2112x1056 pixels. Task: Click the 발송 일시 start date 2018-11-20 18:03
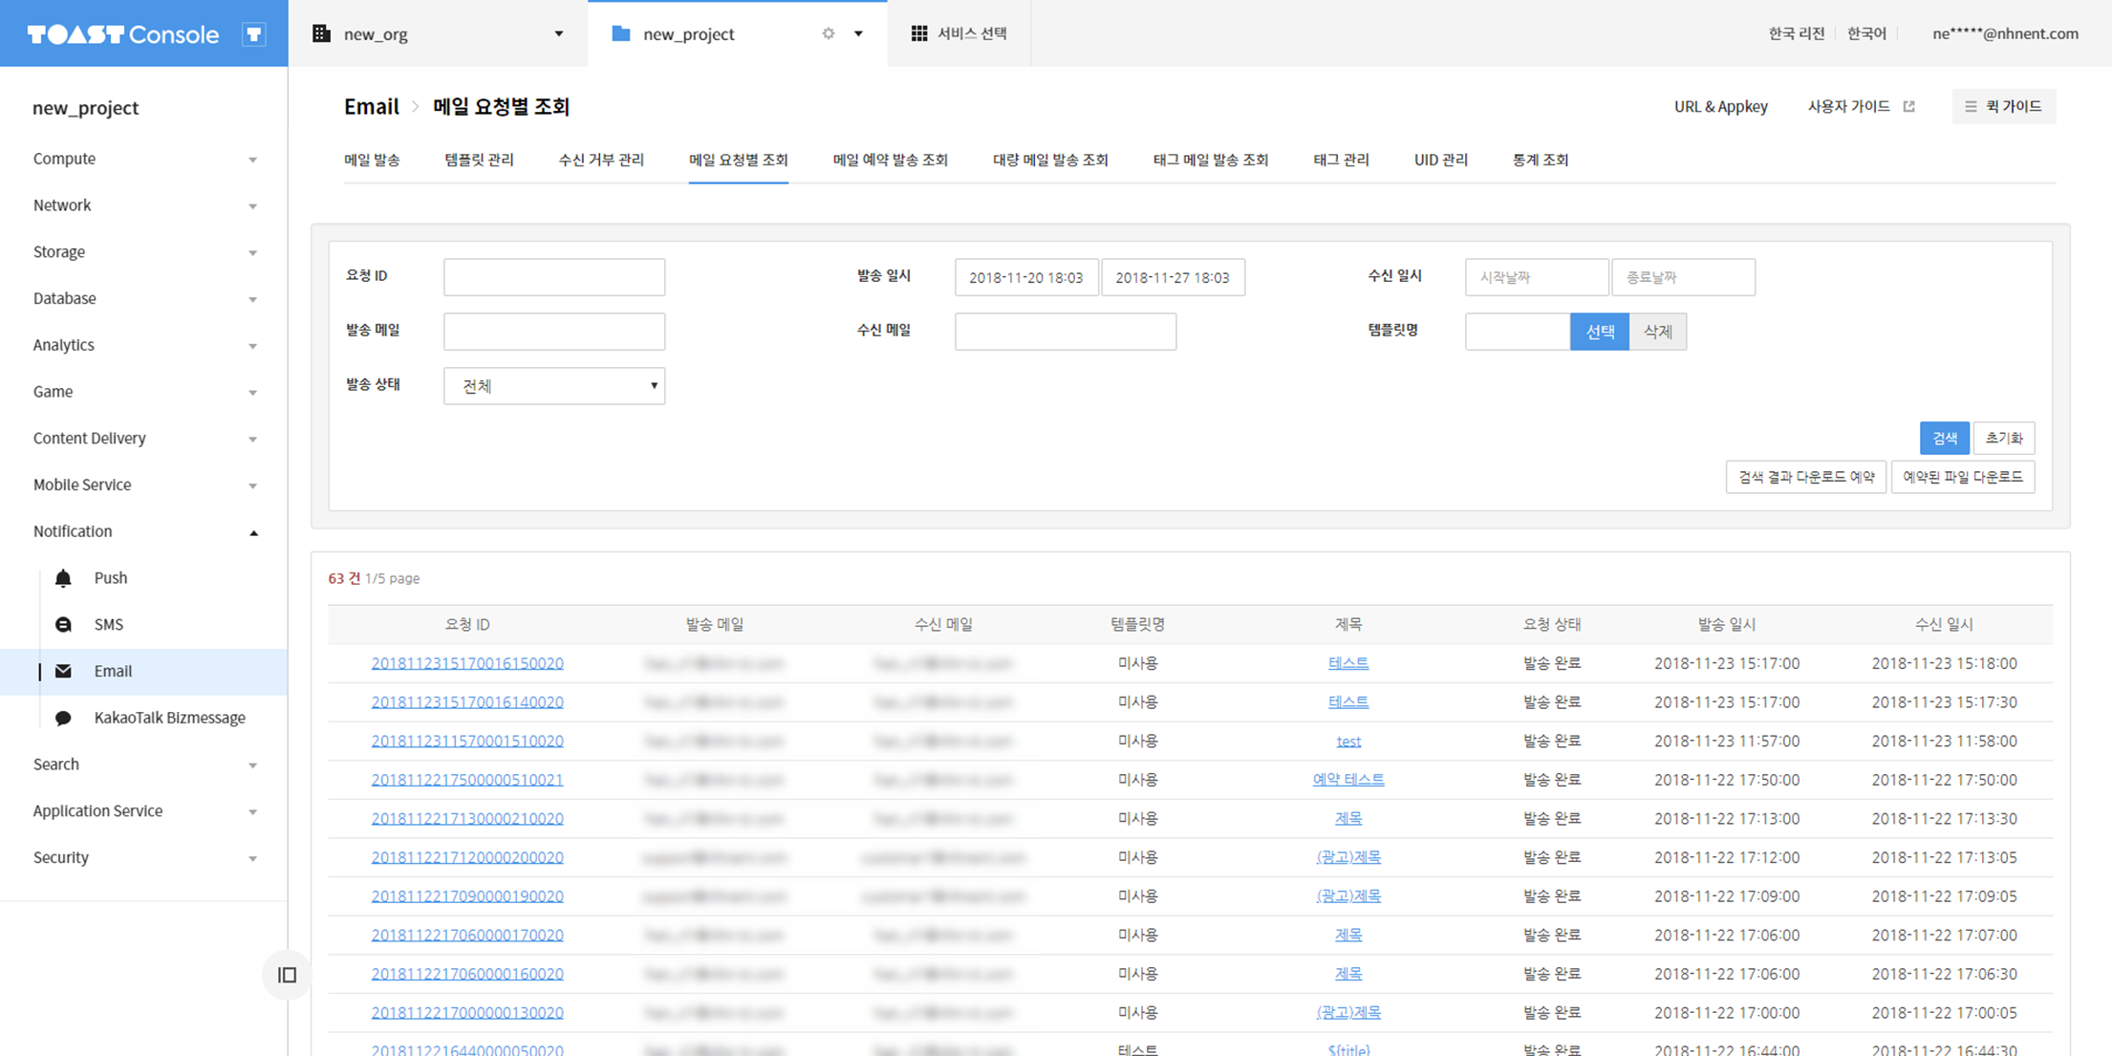[1026, 277]
